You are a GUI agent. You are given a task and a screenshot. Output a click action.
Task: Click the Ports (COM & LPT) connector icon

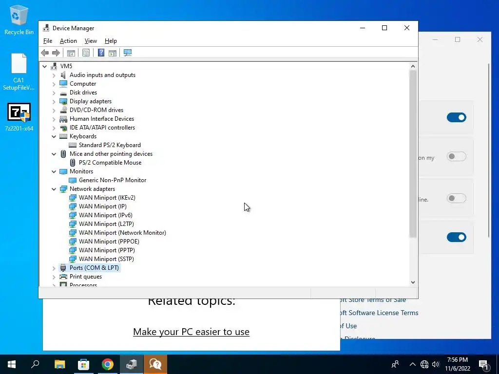tap(63, 268)
